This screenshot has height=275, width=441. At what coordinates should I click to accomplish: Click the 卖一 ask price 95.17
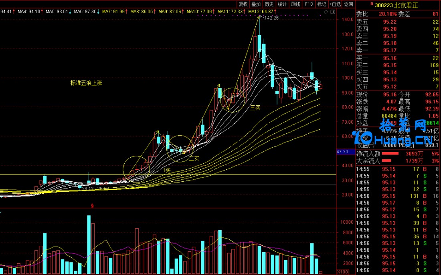point(390,50)
